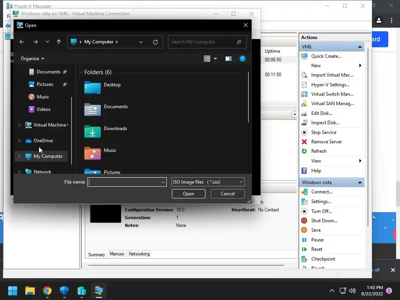The image size is (400, 300).
Task: Open Google Chrome from the taskbar
Action: pos(47,291)
